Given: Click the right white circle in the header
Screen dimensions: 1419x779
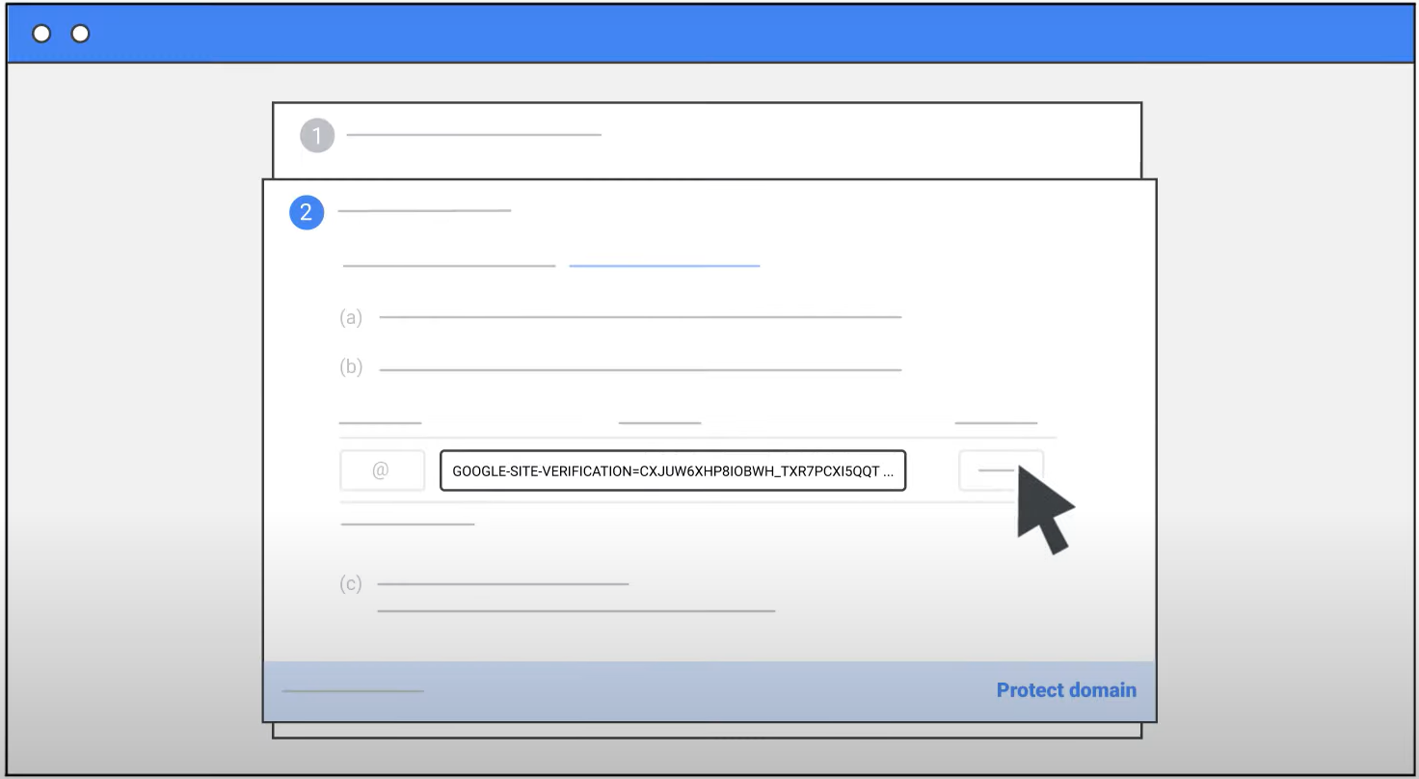Looking at the screenshot, I should tap(80, 33).
